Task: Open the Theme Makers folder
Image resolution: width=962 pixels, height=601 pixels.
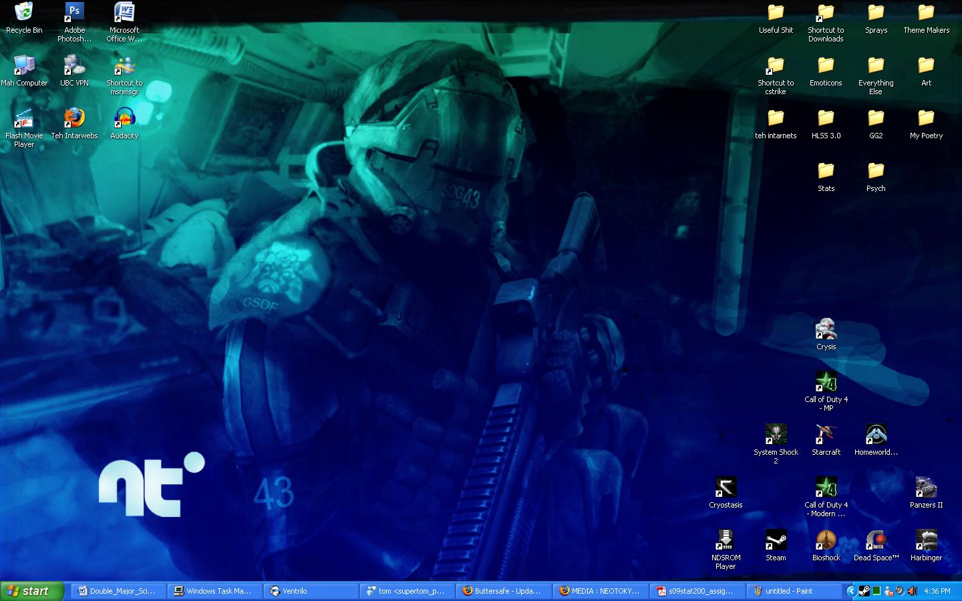Action: point(926,19)
